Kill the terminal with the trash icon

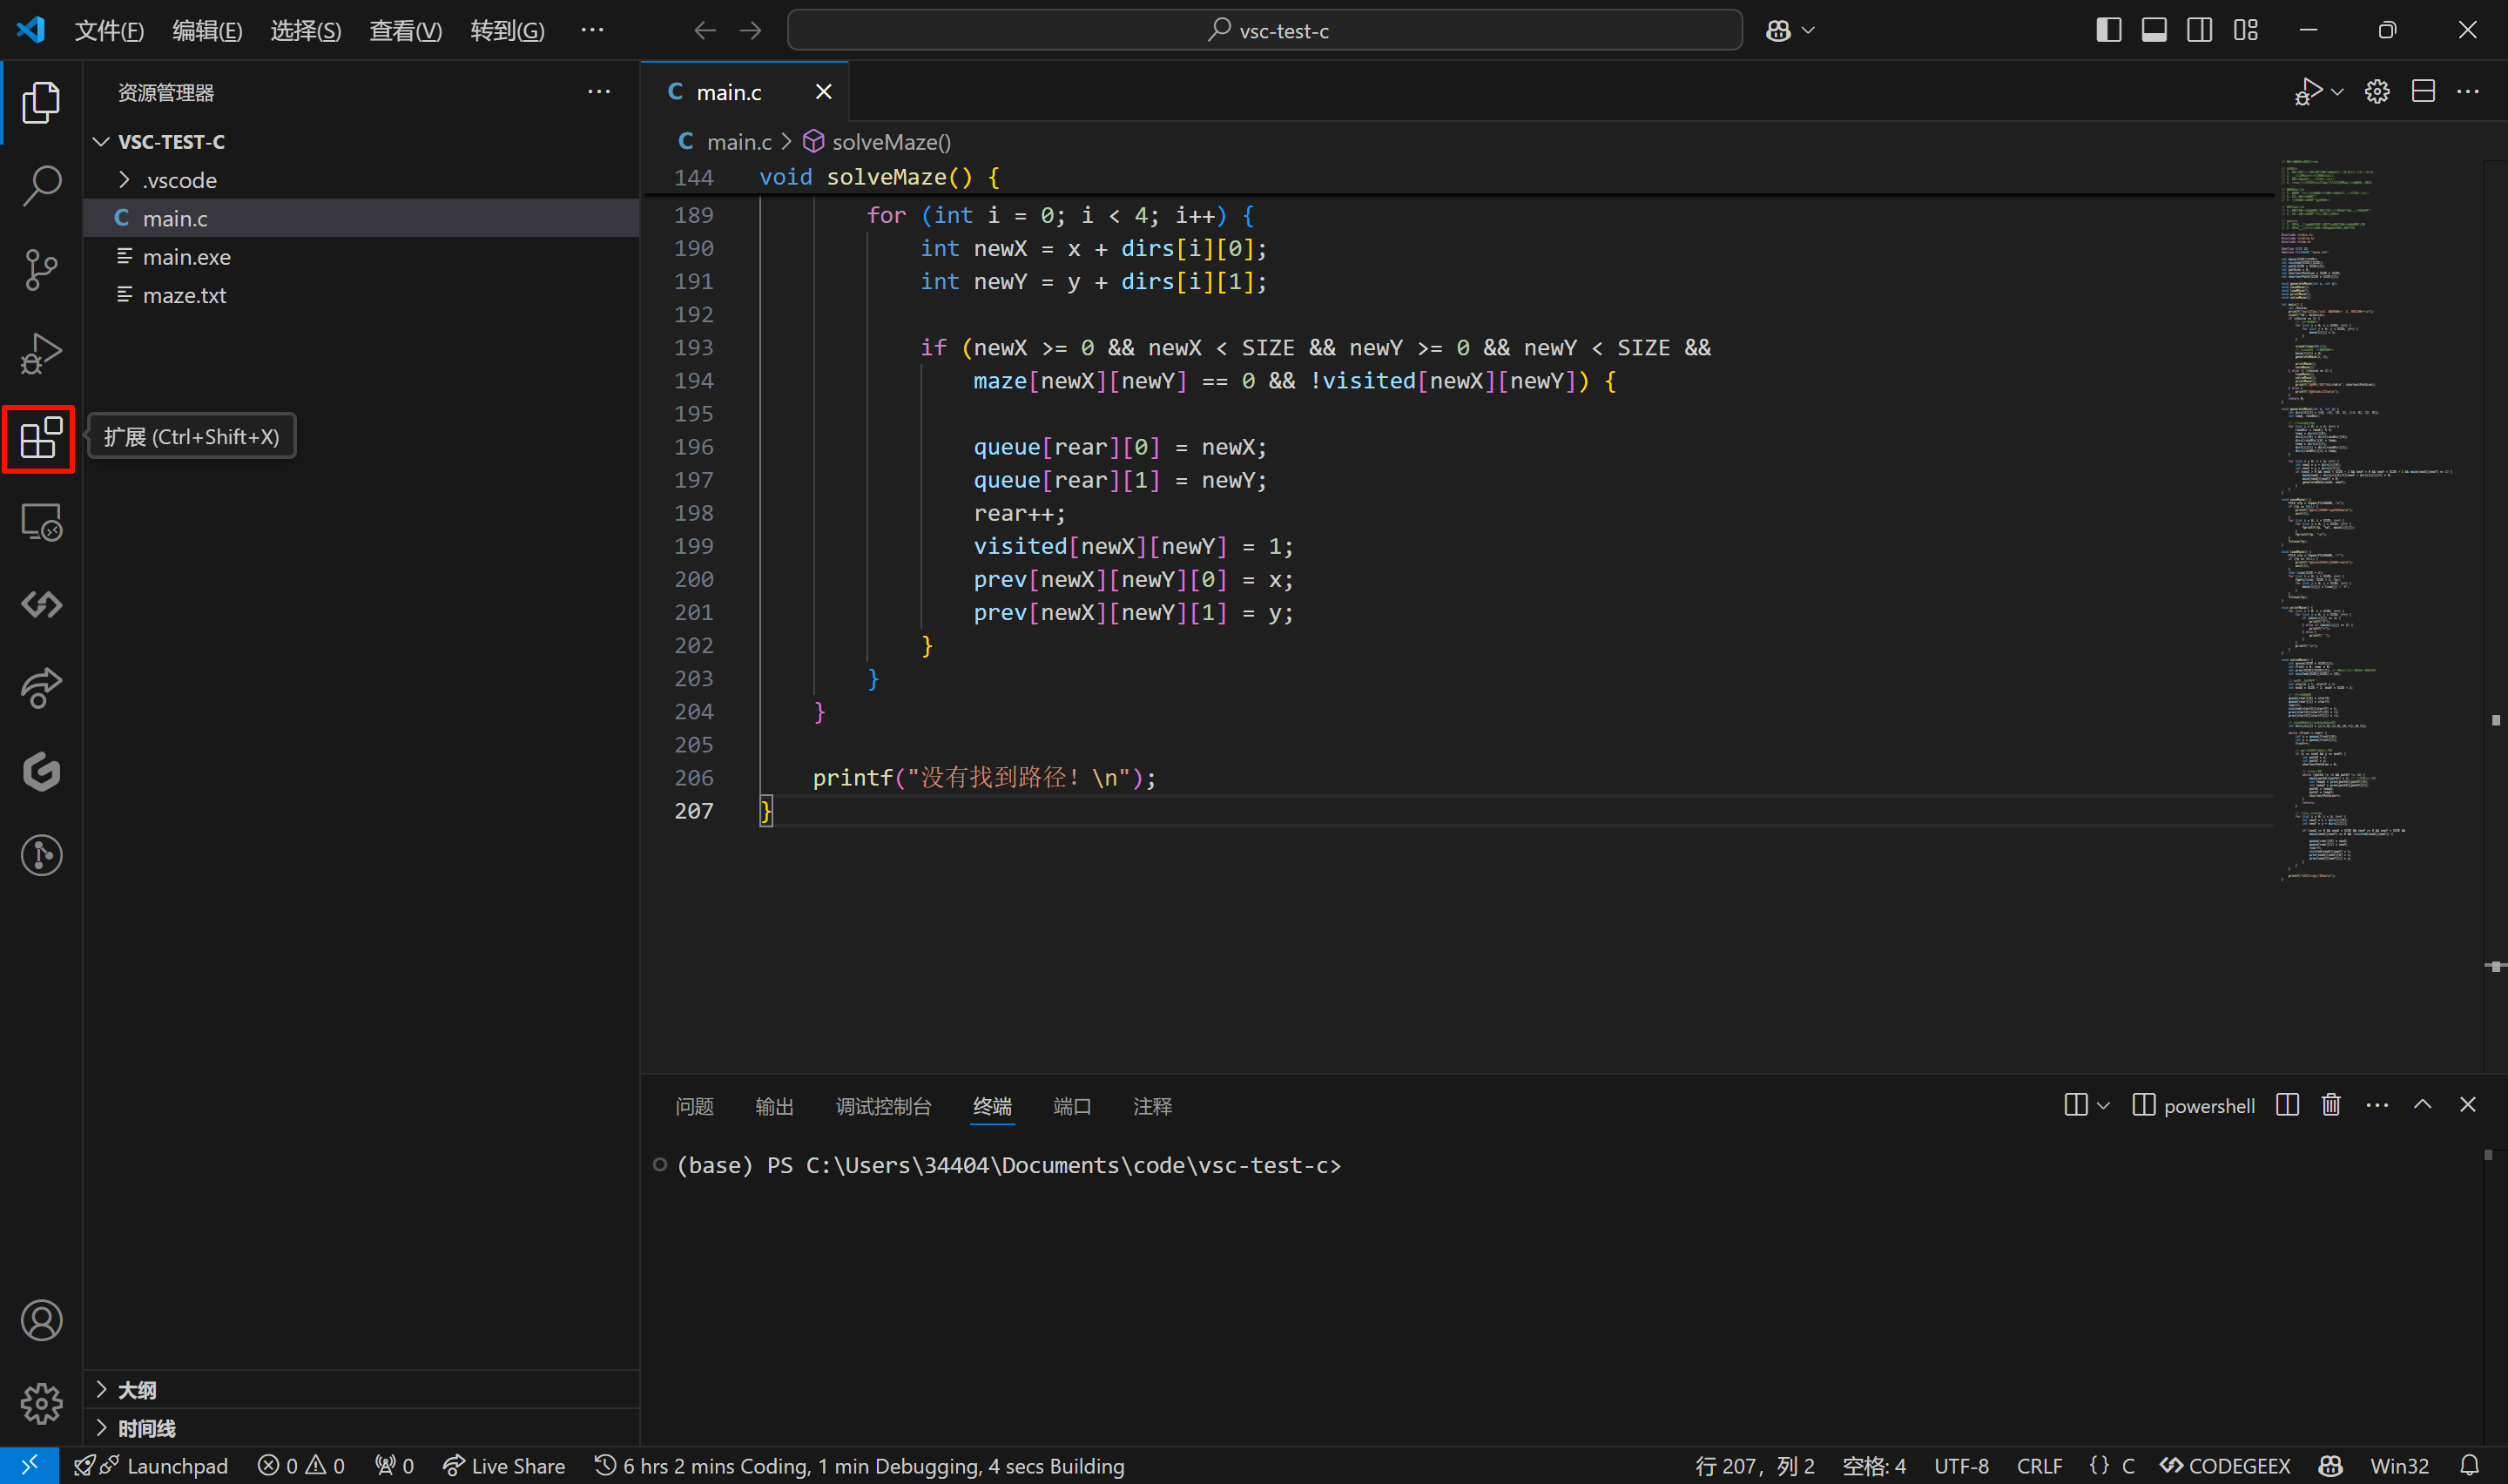2331,1105
